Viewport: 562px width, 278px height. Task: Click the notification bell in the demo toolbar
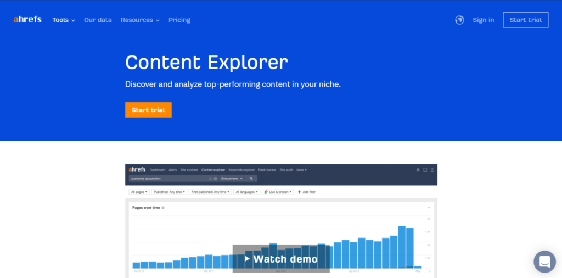tap(418, 170)
